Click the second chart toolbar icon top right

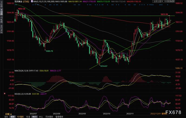tap(169, 1)
